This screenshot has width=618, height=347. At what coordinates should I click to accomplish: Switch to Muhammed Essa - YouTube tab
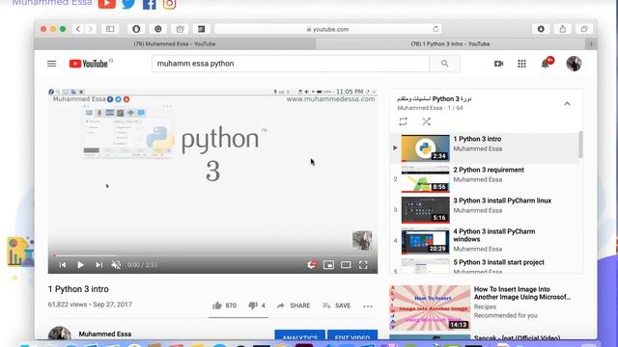tap(175, 44)
